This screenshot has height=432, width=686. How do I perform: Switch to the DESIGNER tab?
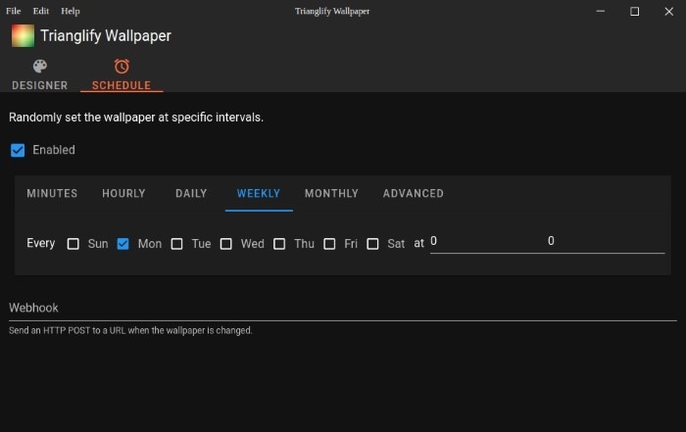click(40, 74)
